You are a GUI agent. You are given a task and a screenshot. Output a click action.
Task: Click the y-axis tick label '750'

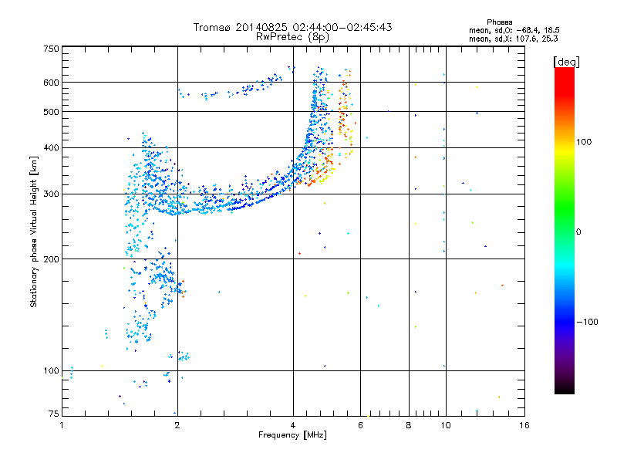coord(51,49)
